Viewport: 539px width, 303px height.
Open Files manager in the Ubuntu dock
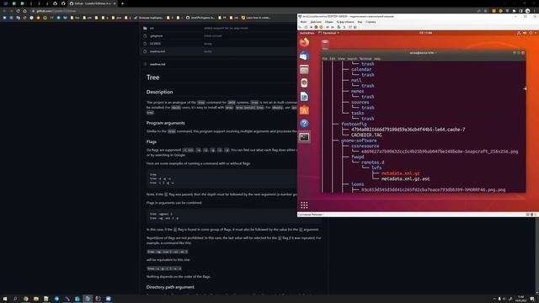click(304, 69)
